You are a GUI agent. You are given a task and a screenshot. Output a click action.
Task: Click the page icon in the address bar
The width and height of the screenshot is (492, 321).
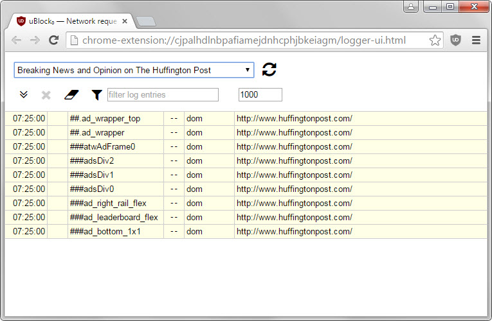74,40
